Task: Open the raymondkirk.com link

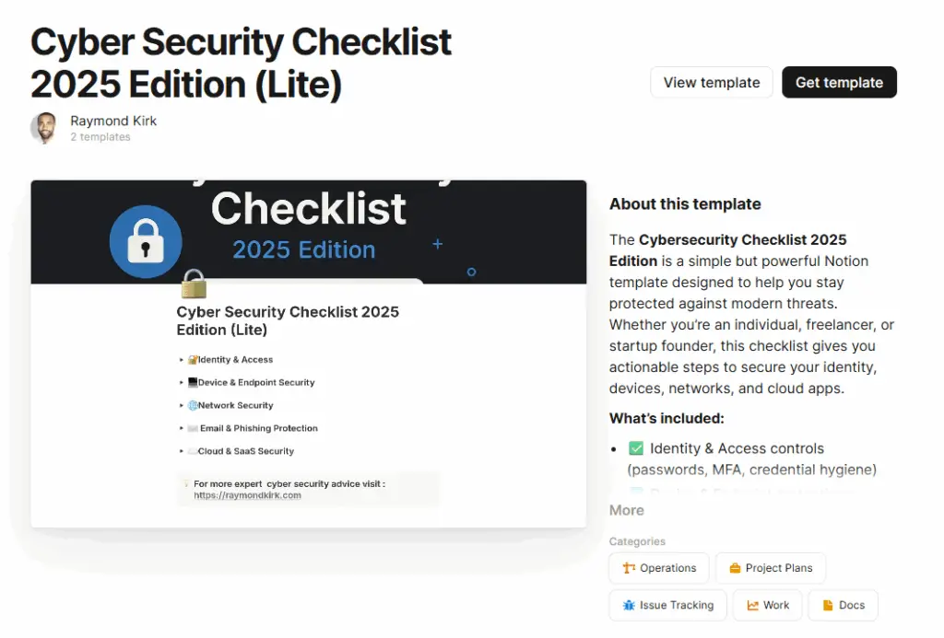Action: click(x=247, y=495)
